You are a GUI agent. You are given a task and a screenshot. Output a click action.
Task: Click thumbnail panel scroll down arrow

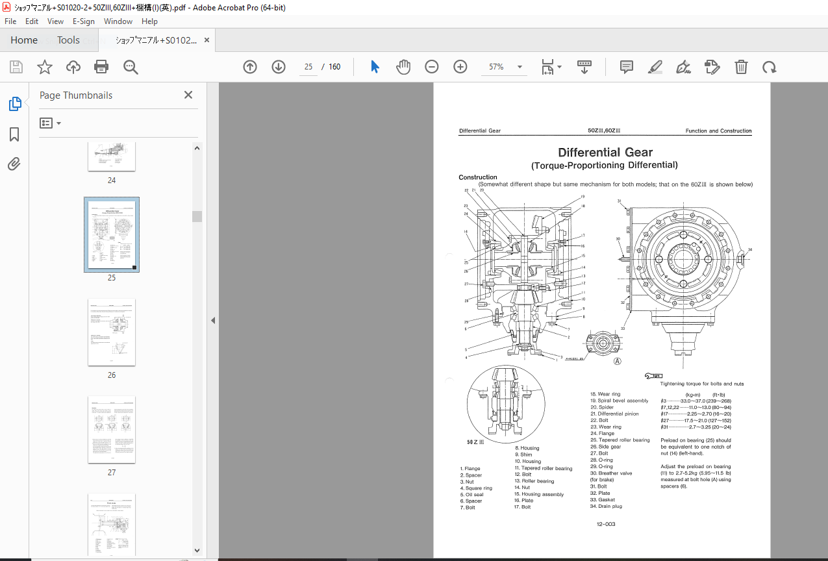tap(197, 551)
